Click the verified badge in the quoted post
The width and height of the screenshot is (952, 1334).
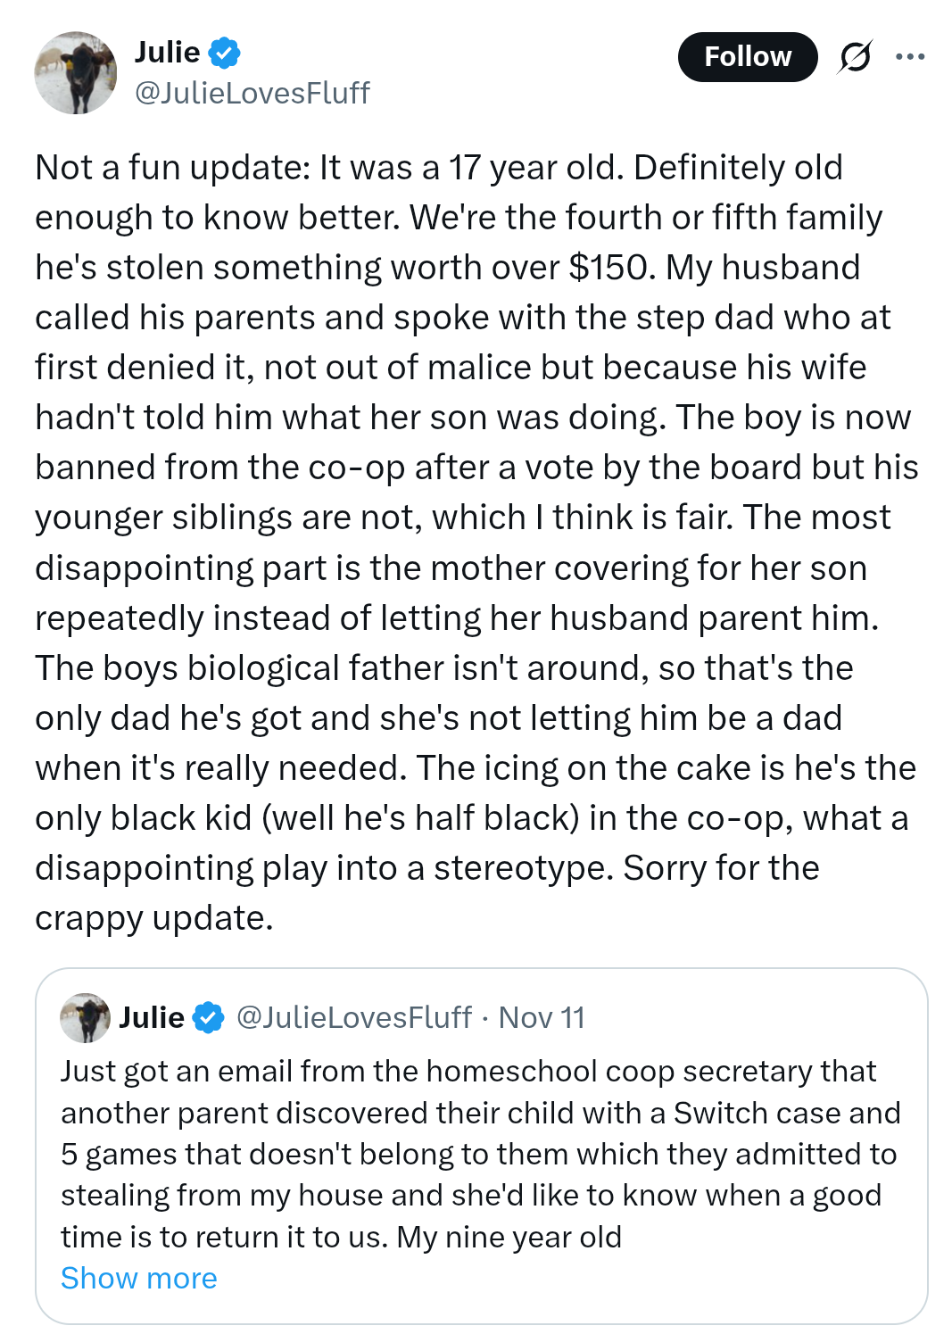pyautogui.click(x=209, y=1017)
